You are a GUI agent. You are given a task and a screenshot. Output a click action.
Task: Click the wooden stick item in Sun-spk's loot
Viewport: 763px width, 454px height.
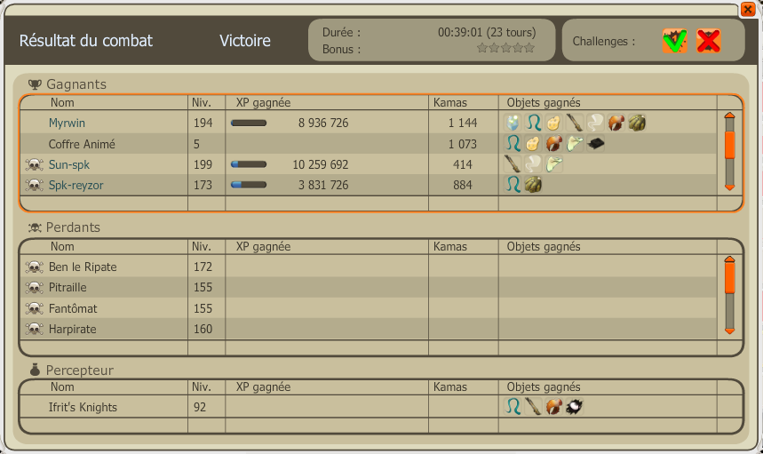coord(513,164)
